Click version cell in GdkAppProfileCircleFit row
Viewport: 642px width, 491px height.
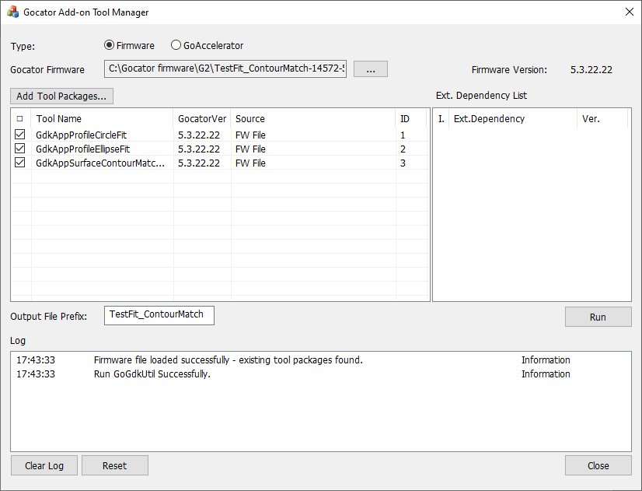(x=198, y=135)
